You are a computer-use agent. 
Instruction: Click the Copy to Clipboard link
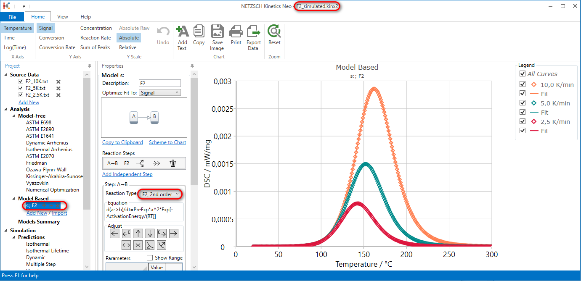[x=122, y=142]
